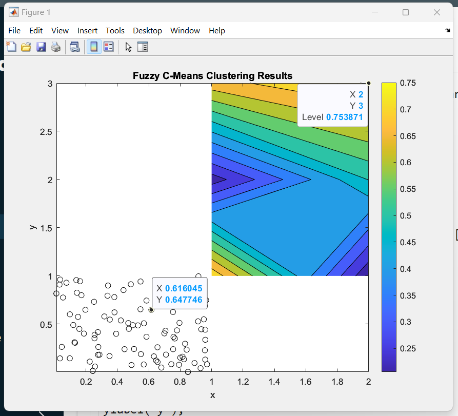Open the Window menu

(185, 31)
